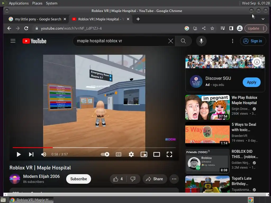The width and height of the screenshot is (271, 203).
Task: Click Apply on Discover SGU ad
Action: tap(251, 82)
